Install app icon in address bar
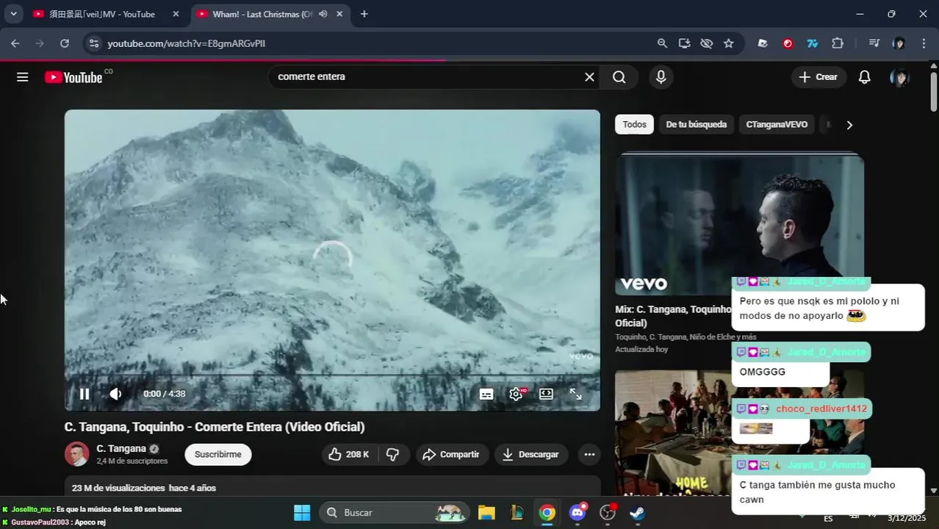Screen dimensions: 939x529 click(x=684, y=43)
